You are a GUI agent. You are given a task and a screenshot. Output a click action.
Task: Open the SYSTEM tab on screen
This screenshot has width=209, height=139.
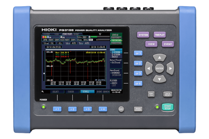tap(46, 34)
